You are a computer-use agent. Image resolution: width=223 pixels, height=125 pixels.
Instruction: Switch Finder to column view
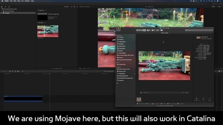[142, 30]
